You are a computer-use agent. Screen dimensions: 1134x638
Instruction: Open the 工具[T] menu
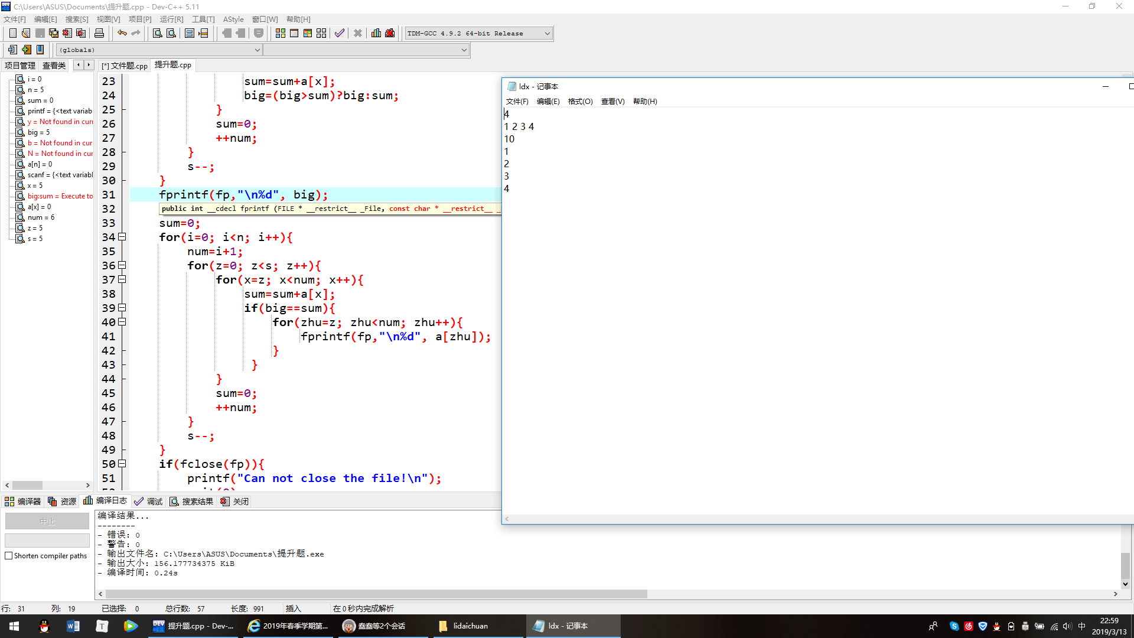pyautogui.click(x=203, y=19)
